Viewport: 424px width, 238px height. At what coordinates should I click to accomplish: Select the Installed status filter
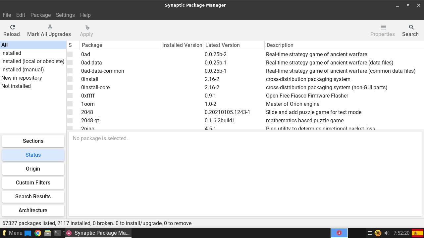coord(33,53)
